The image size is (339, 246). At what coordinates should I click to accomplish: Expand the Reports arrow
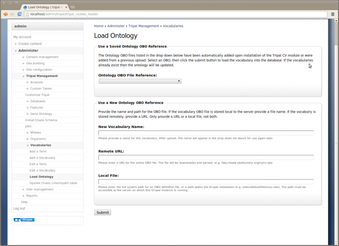[x=23, y=196]
